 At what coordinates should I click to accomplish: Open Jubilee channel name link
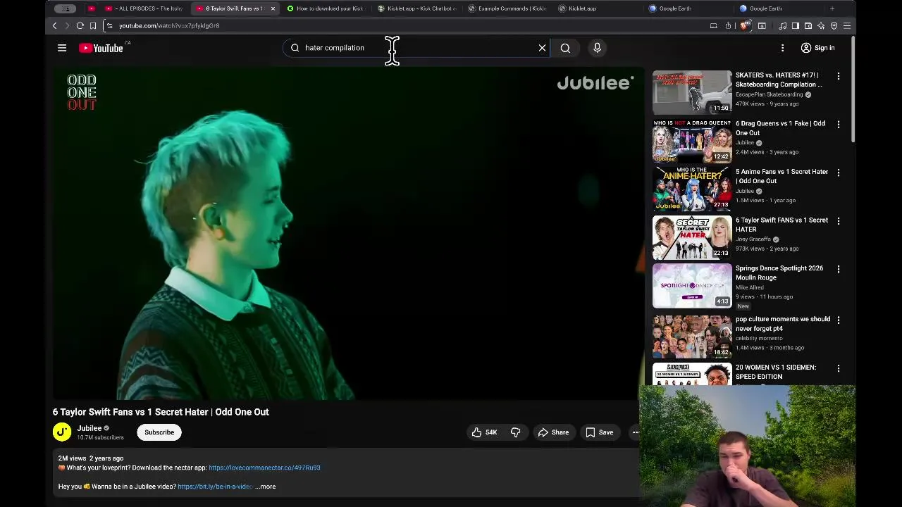[89, 428]
